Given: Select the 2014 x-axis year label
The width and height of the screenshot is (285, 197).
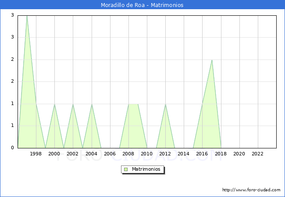Looking at the screenshot, I should click(x=184, y=154).
